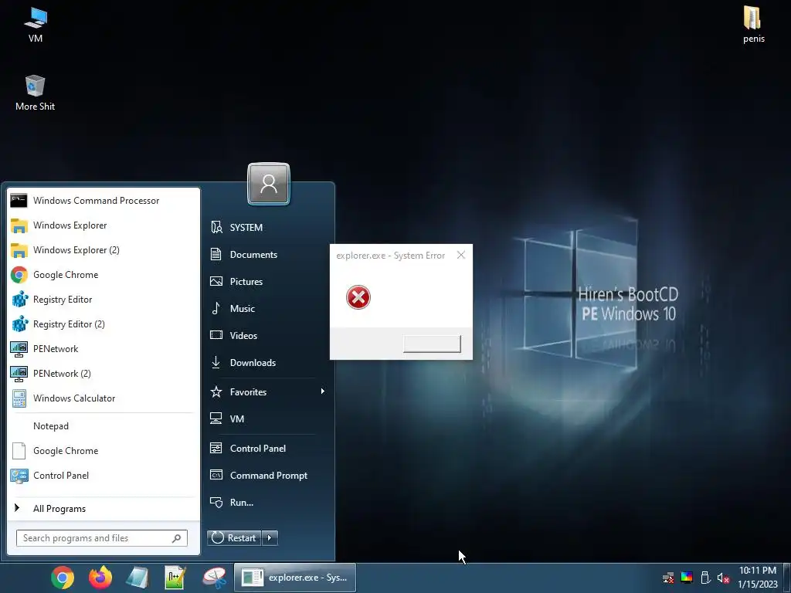Open Pictures folder link
Viewport: 791px width, 593px height.
click(267, 281)
